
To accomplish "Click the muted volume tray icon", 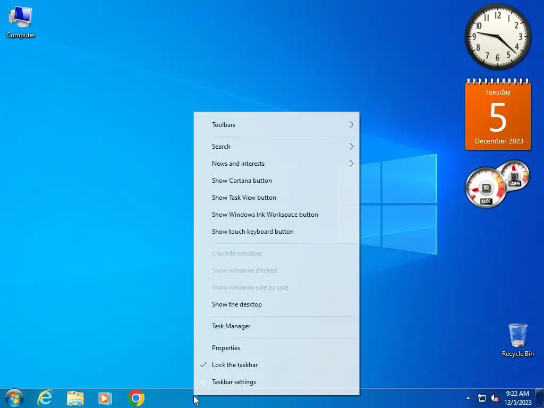I will [x=495, y=398].
